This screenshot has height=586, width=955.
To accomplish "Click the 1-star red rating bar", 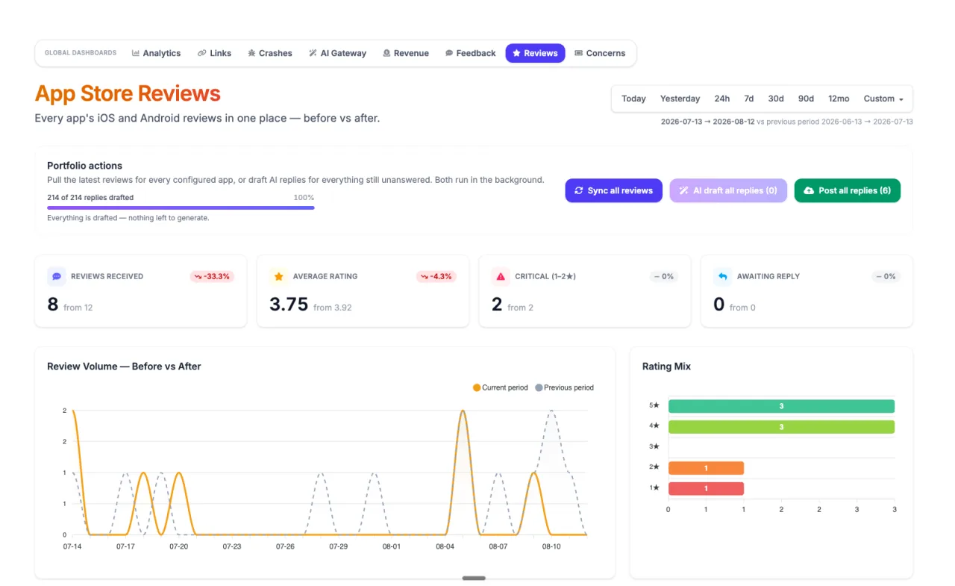I will point(706,488).
